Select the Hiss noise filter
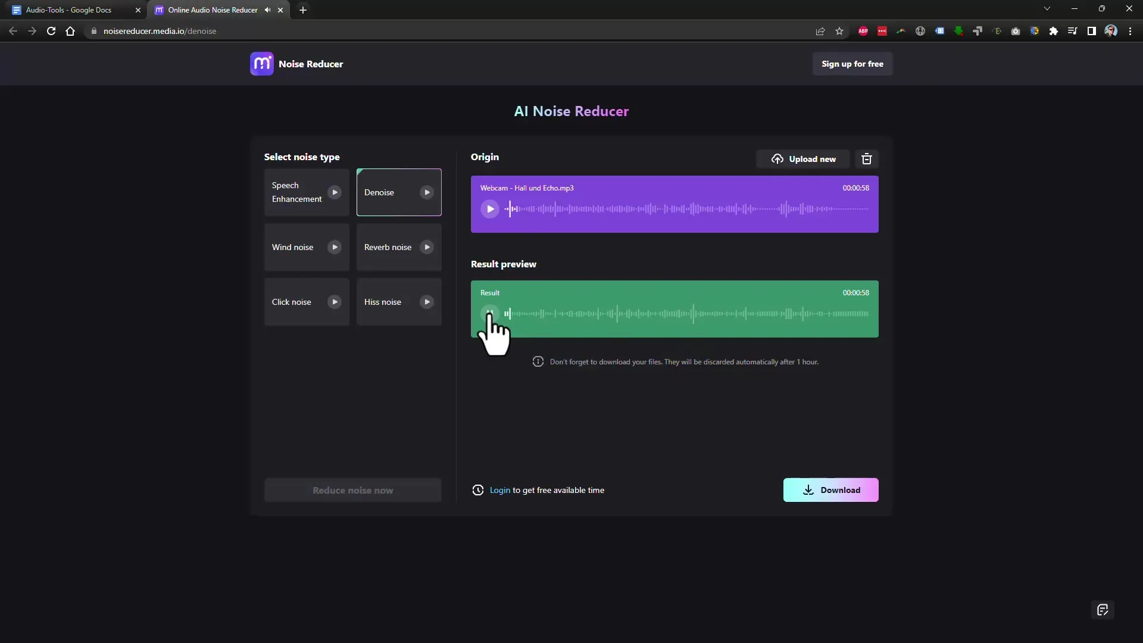The width and height of the screenshot is (1143, 643). [399, 301]
